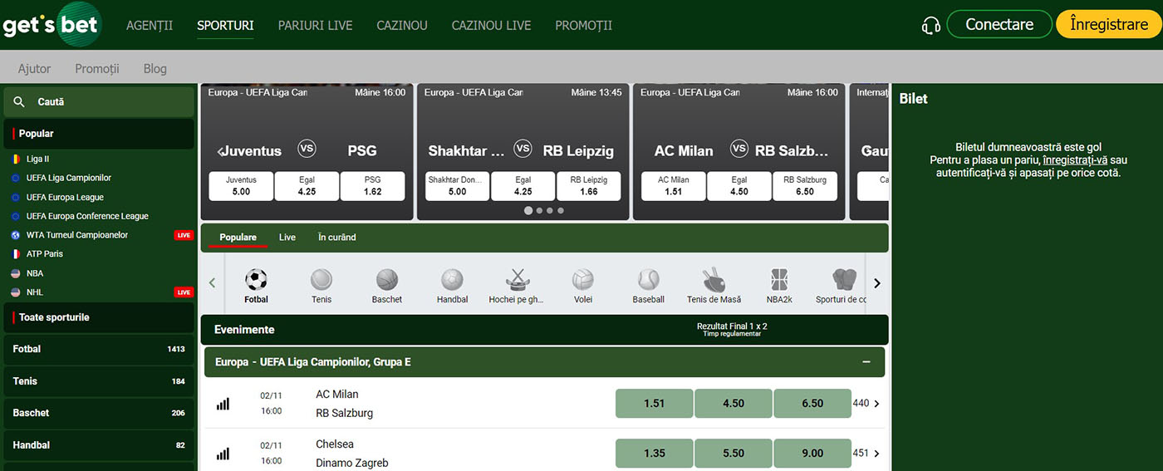The width and height of the screenshot is (1163, 471).
Task: Open the CAZINOU section
Action: point(402,26)
